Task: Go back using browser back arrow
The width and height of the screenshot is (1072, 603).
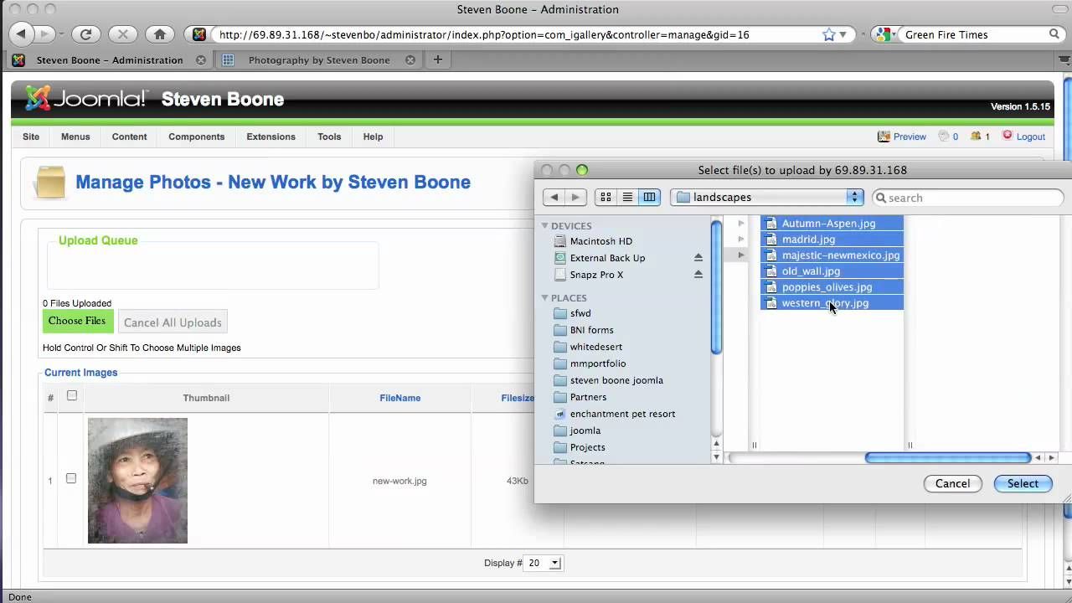Action: pos(22,34)
